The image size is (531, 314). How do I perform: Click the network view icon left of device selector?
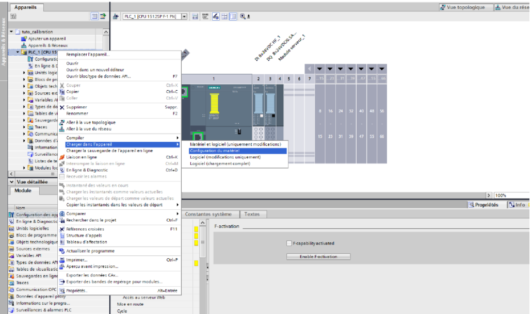116,16
